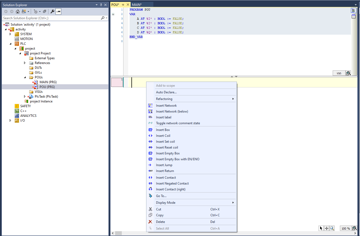Click the arrow selection tool at bottom right

(x=321, y=228)
